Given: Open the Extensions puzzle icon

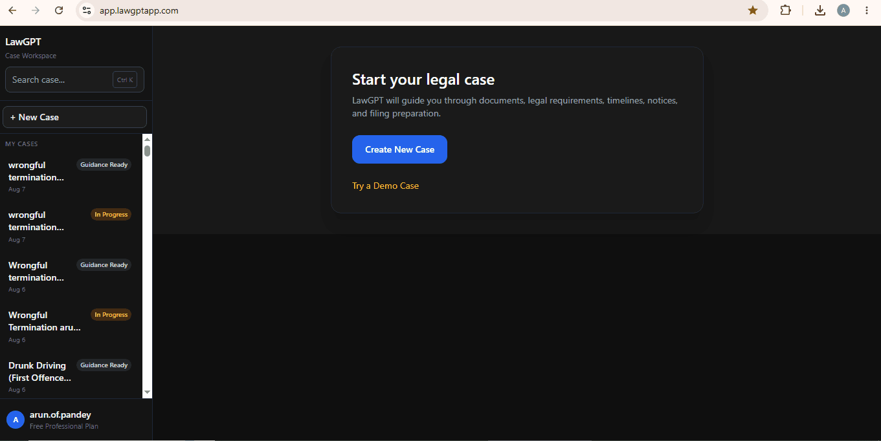Looking at the screenshot, I should 786,10.
